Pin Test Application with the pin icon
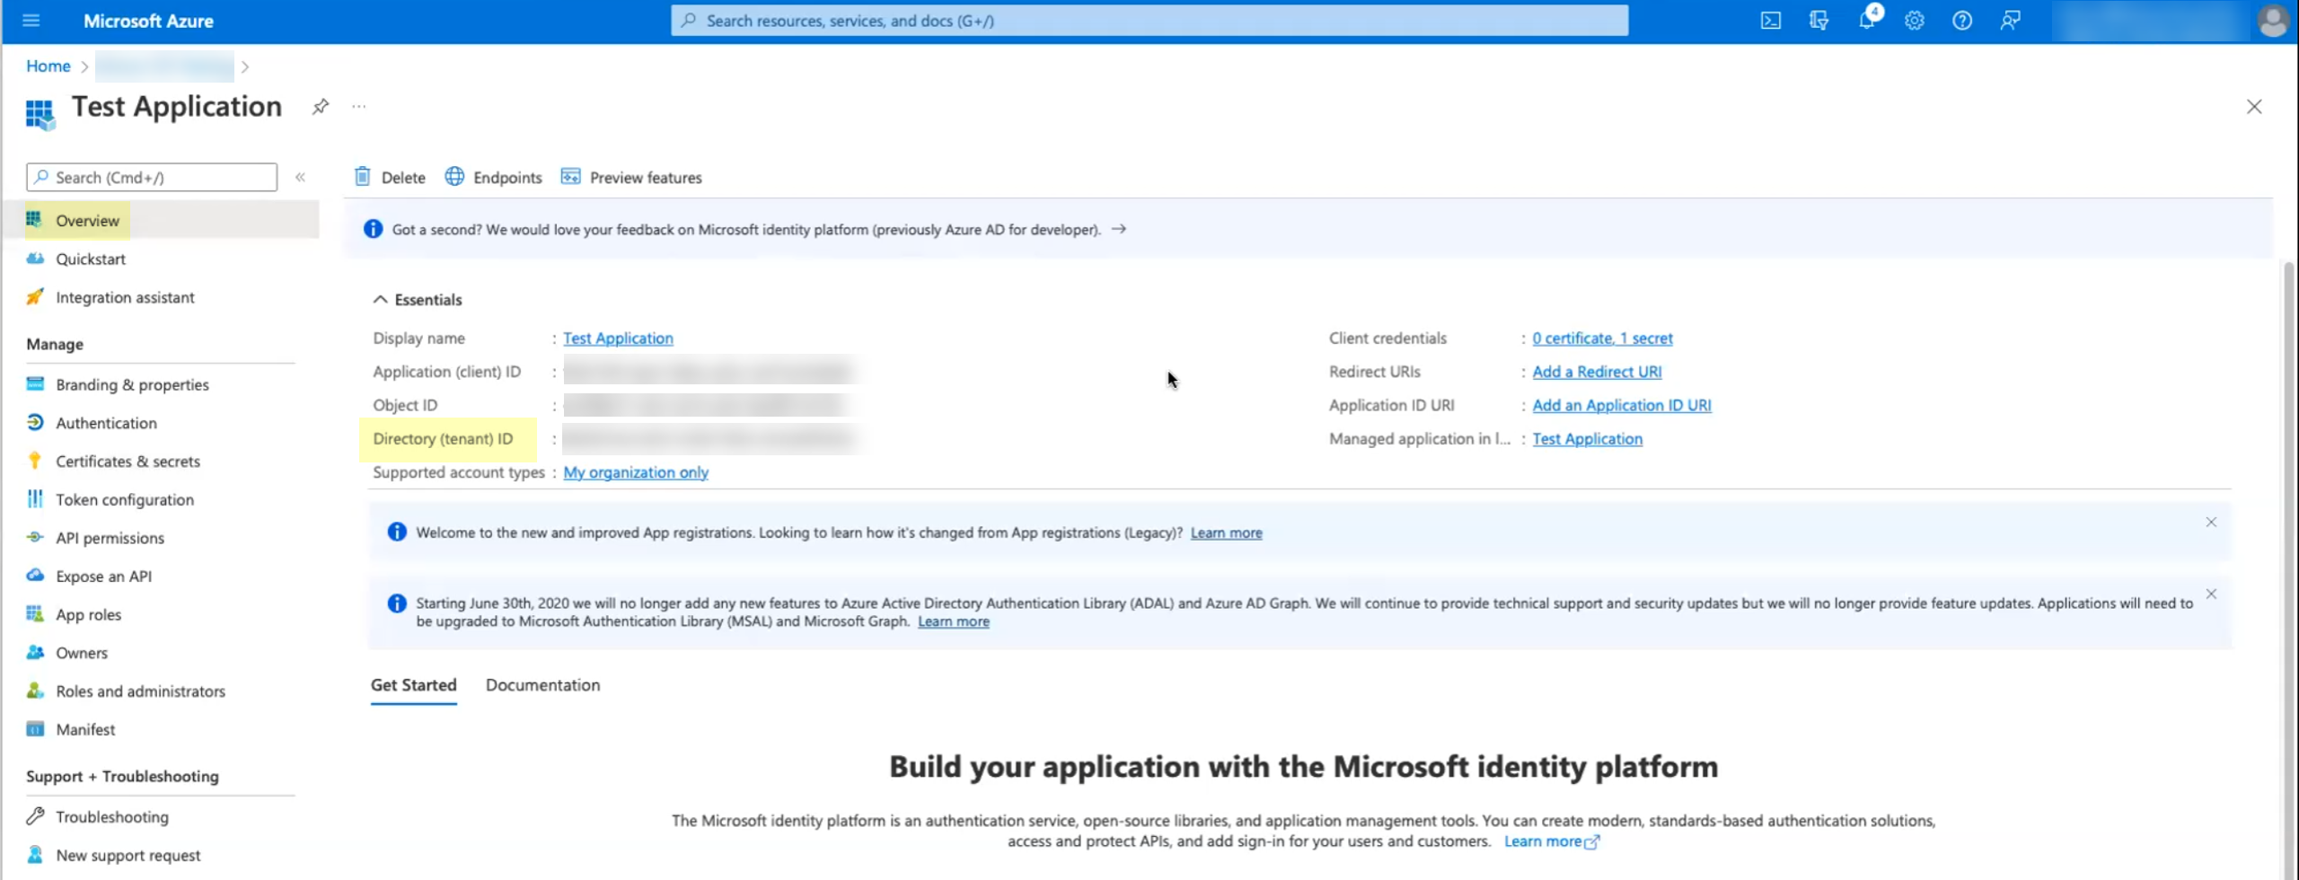This screenshot has width=2299, height=880. (320, 107)
